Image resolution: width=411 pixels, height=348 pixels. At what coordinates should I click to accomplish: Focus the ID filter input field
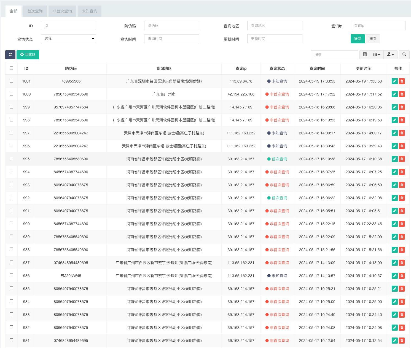click(x=68, y=25)
